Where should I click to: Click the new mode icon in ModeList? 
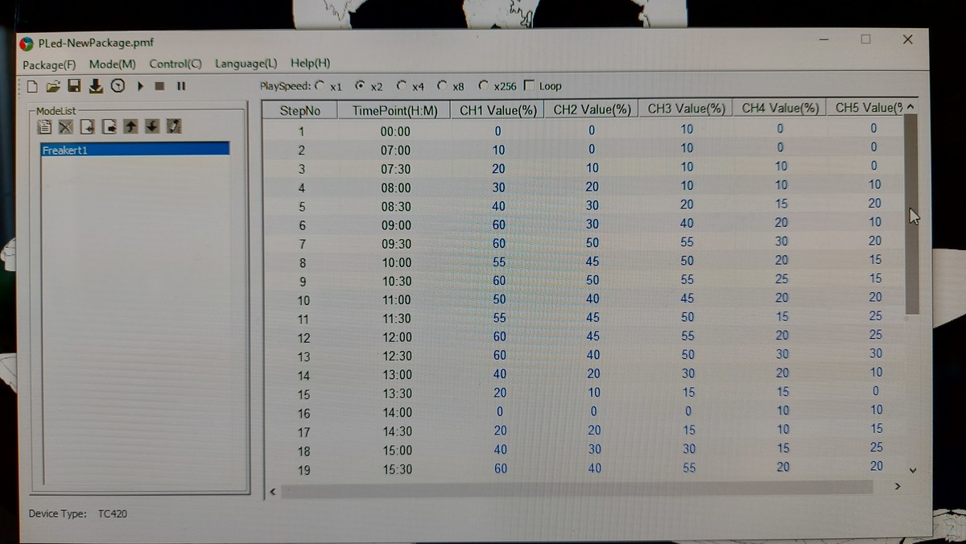click(45, 126)
